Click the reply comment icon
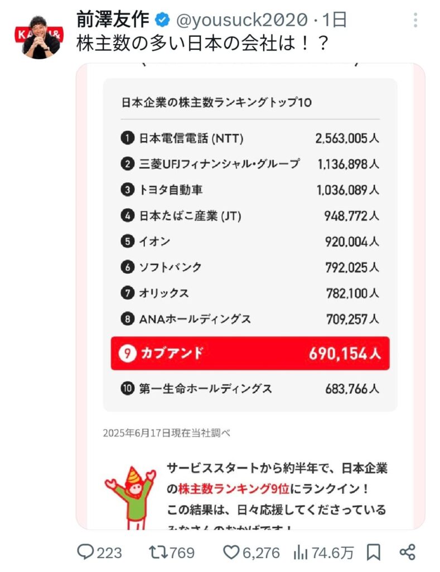 85,552
